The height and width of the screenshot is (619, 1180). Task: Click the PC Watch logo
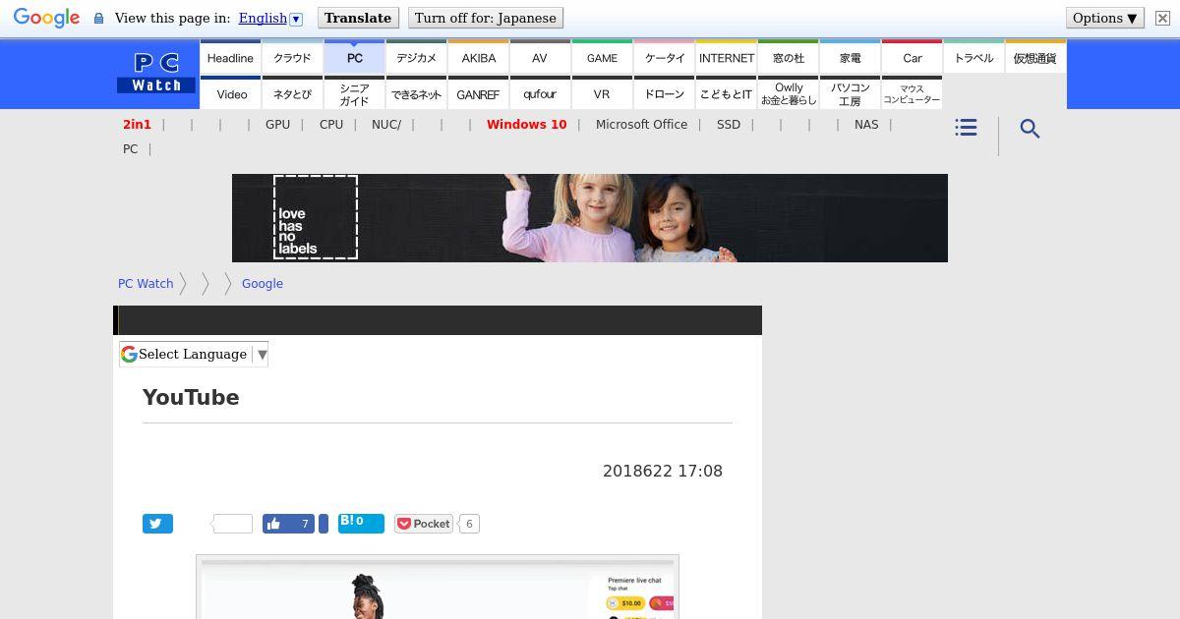[x=156, y=74]
